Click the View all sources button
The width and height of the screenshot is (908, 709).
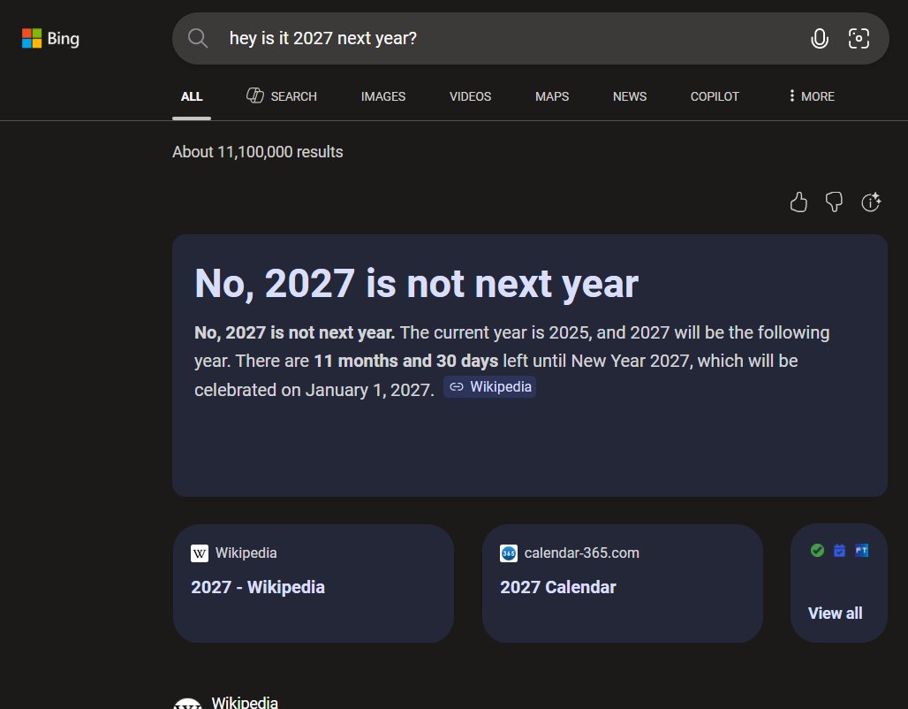click(x=838, y=583)
